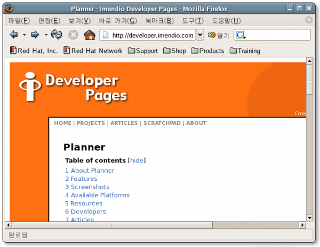Click the Google search engine icon
Image resolution: width=320 pixels, height=247 pixels.
(x=241, y=35)
